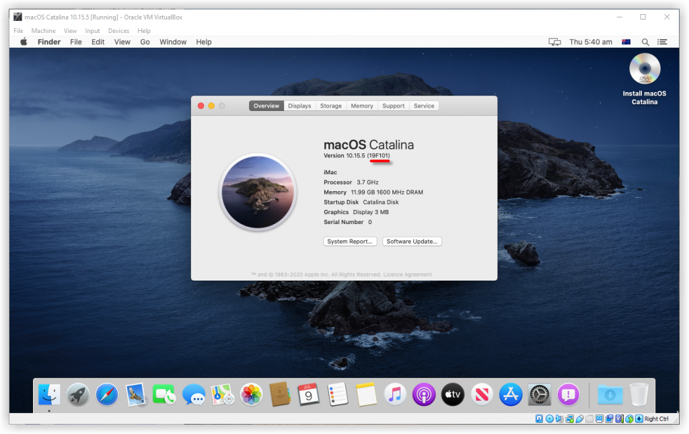
Task: Click the Right Ctrl host key label
Action: [657, 419]
